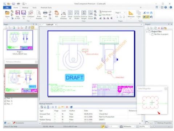Open the File menu tab

[7, 7]
